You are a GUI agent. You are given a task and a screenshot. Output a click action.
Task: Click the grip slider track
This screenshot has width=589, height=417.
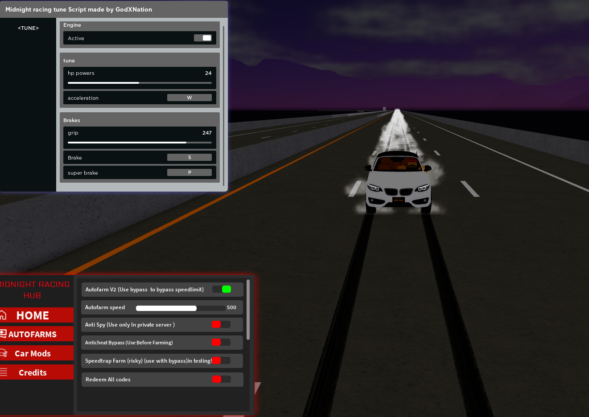coord(140,143)
